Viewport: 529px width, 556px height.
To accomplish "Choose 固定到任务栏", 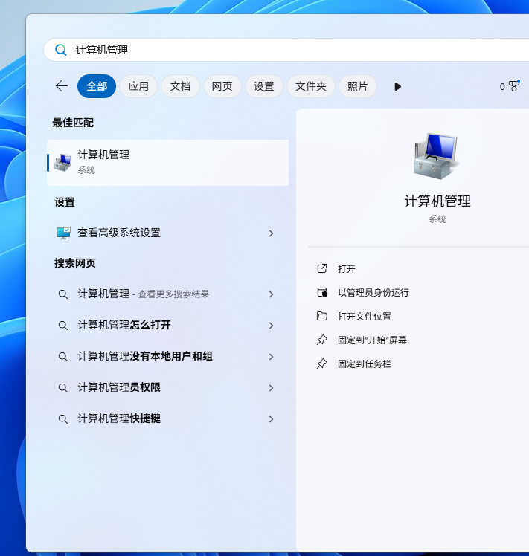I will click(x=365, y=363).
